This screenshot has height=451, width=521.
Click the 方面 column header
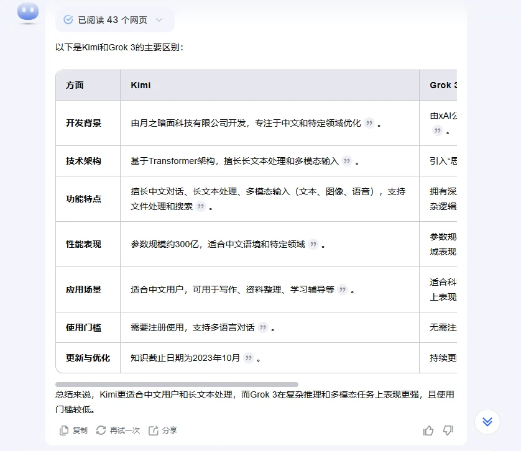(75, 85)
